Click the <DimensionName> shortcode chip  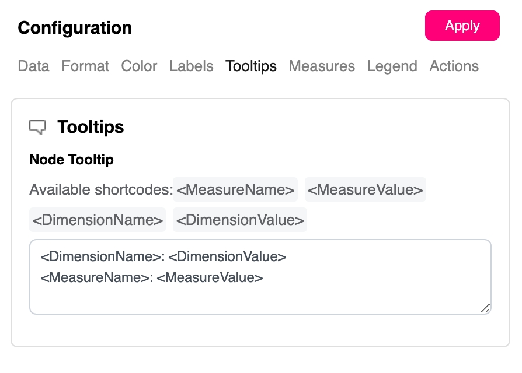98,220
